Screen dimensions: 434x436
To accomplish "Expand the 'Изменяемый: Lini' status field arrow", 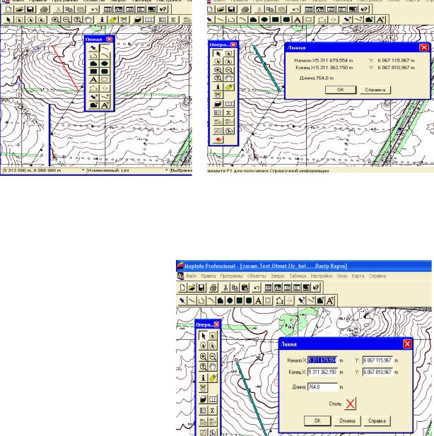I will pyautogui.click(x=167, y=170).
